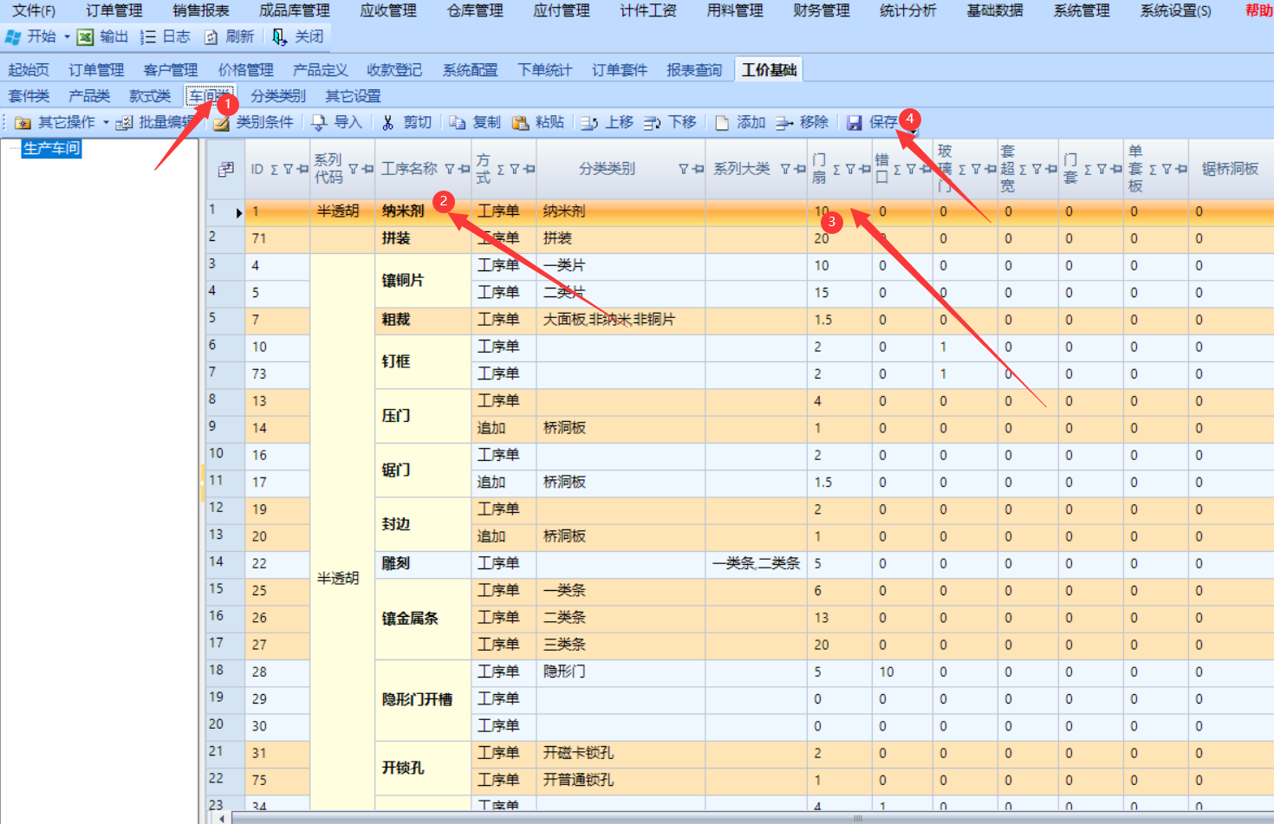Click the horizontal scrollbar at grid bottom
The height and width of the screenshot is (824, 1274).
click(x=745, y=817)
